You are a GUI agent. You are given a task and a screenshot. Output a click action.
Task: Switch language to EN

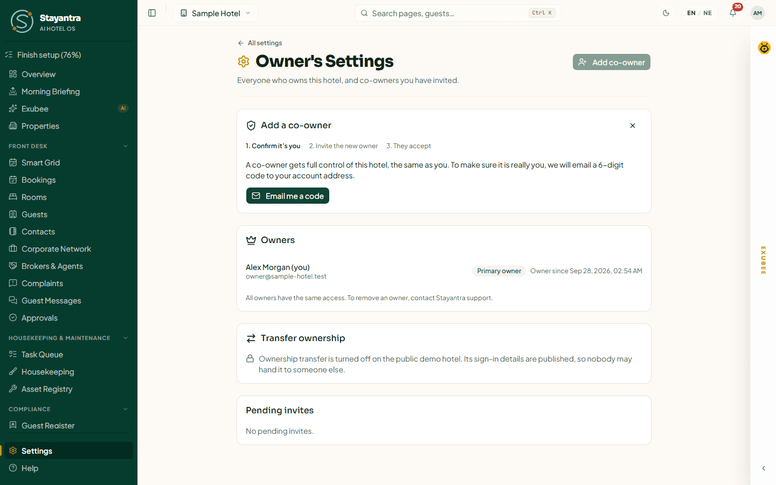[691, 13]
